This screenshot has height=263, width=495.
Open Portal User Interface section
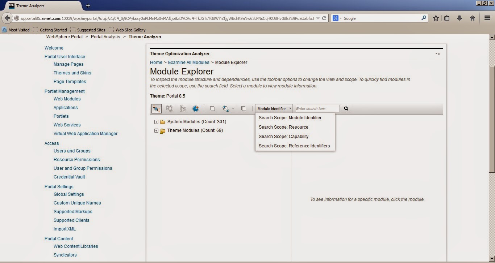[65, 57]
